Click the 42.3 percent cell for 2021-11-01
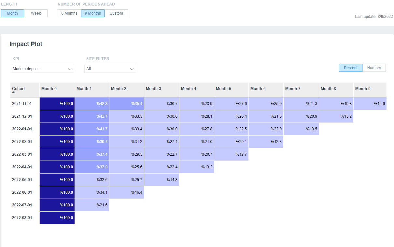The image size is (394, 247). [x=92, y=103]
